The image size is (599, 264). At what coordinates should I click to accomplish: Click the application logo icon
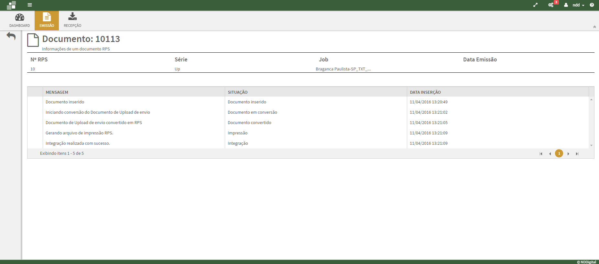(x=11, y=5)
